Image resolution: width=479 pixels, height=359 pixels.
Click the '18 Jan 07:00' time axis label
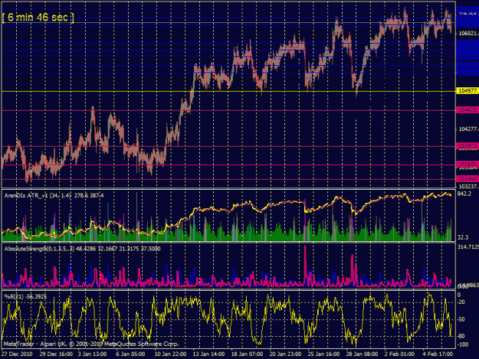(x=247, y=354)
